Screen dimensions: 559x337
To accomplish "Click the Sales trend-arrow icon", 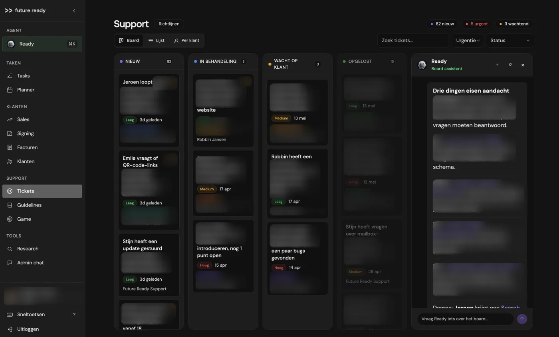I will click(10, 119).
